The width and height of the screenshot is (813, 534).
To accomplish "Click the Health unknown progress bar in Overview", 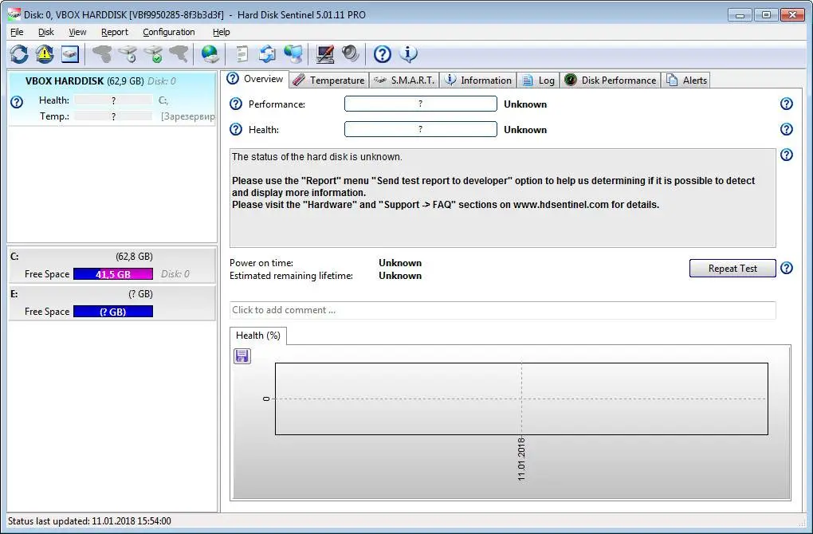I will tap(421, 129).
